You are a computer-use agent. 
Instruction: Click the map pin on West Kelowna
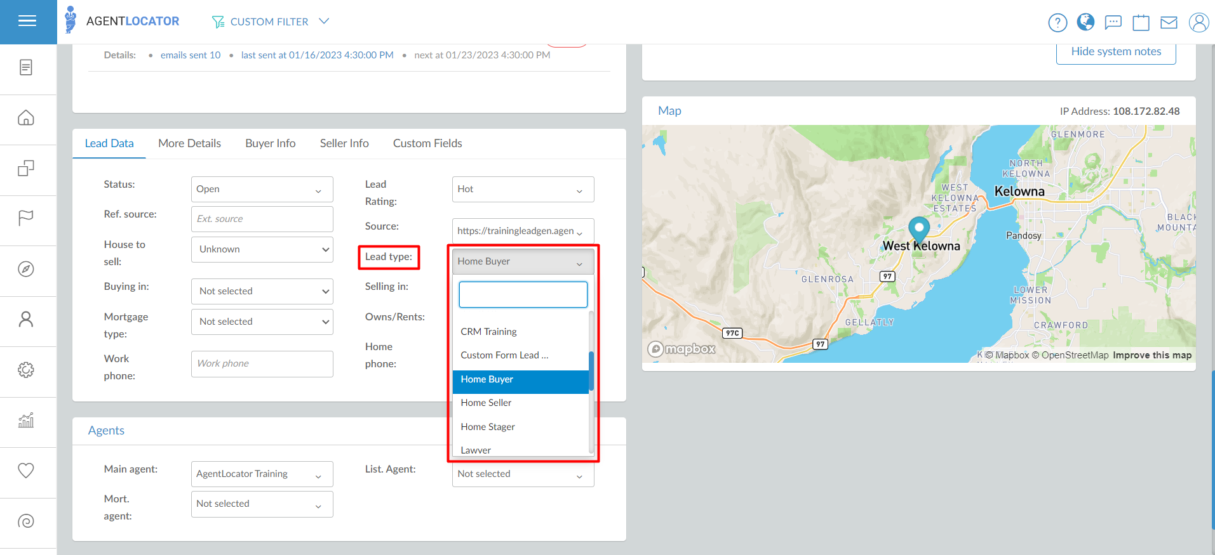tap(919, 231)
